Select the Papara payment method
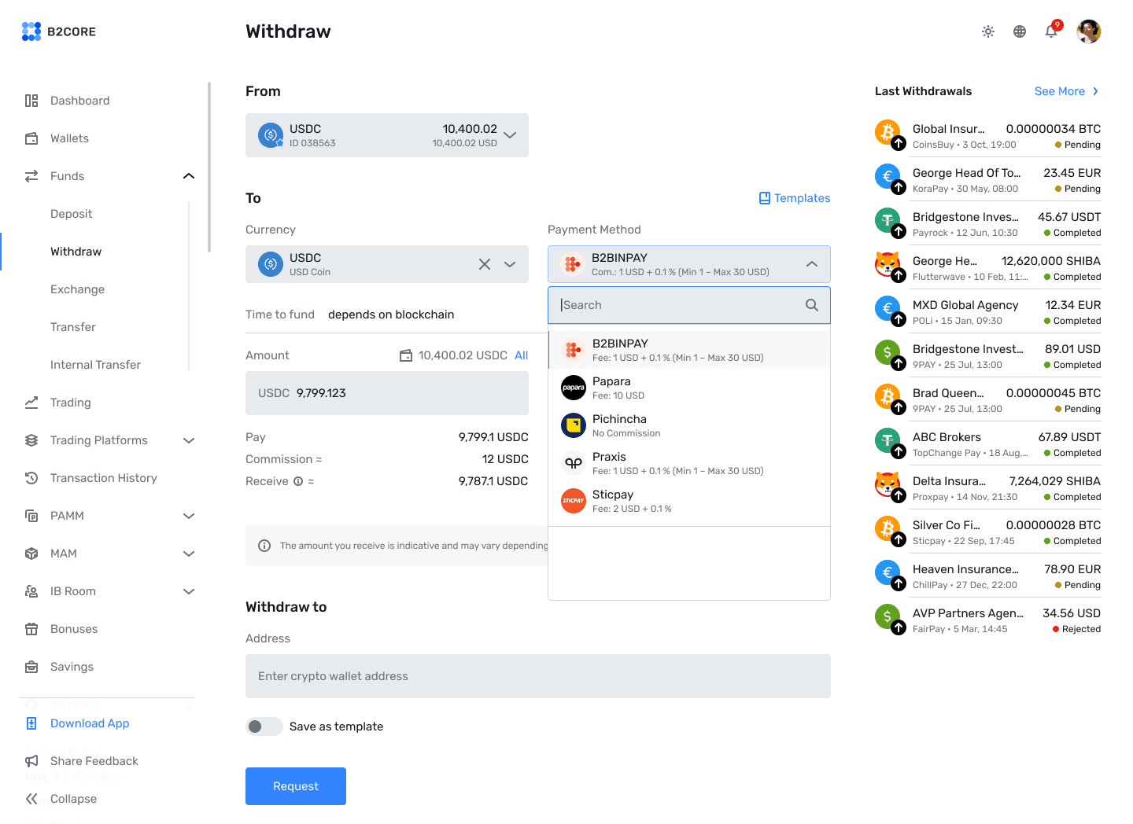 (x=689, y=388)
